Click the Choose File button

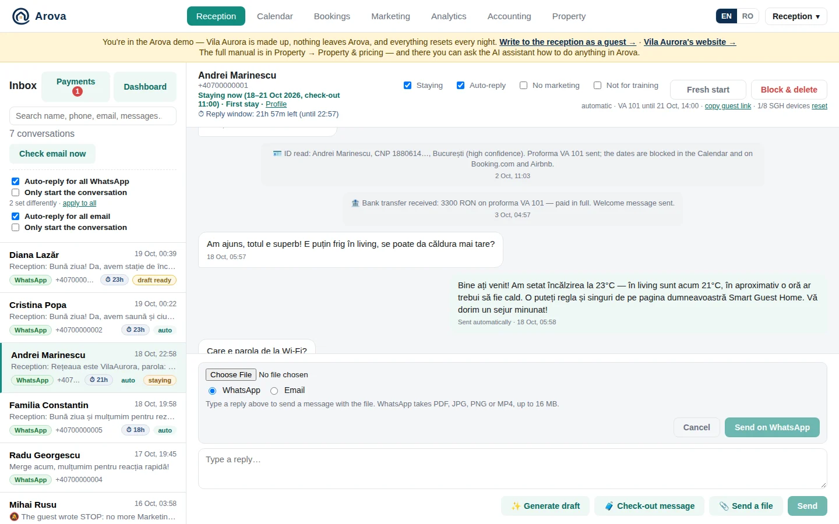pos(231,375)
